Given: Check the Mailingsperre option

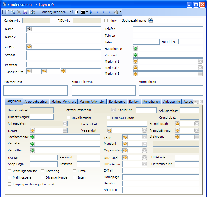Looking at the screenshot, I should pyautogui.click(x=9, y=177).
